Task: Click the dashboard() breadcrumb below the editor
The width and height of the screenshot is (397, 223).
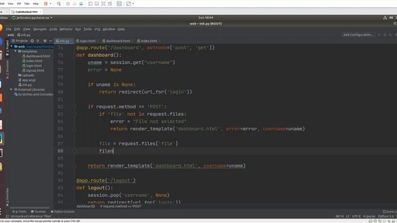Action: [x=86, y=206]
